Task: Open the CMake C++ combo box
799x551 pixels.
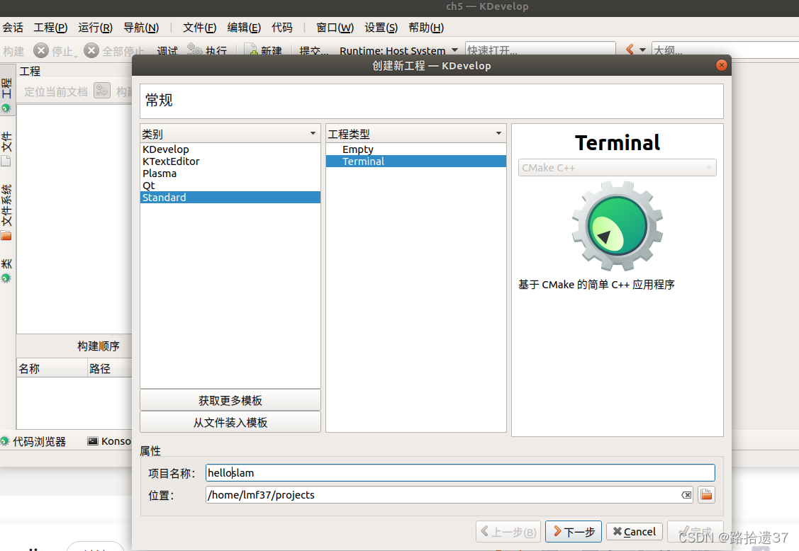Action: (x=617, y=168)
